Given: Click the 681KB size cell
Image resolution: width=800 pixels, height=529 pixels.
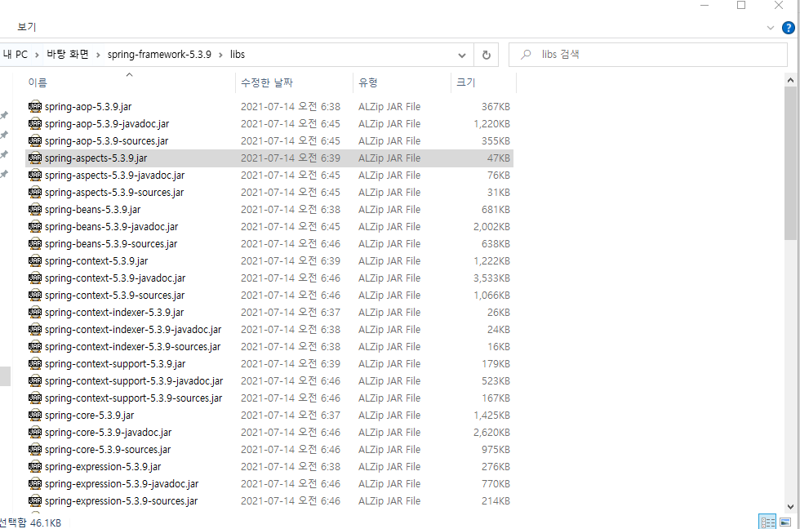Looking at the screenshot, I should pyautogui.click(x=496, y=209).
